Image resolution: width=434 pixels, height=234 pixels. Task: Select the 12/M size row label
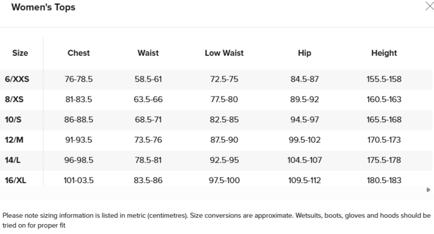(x=15, y=140)
